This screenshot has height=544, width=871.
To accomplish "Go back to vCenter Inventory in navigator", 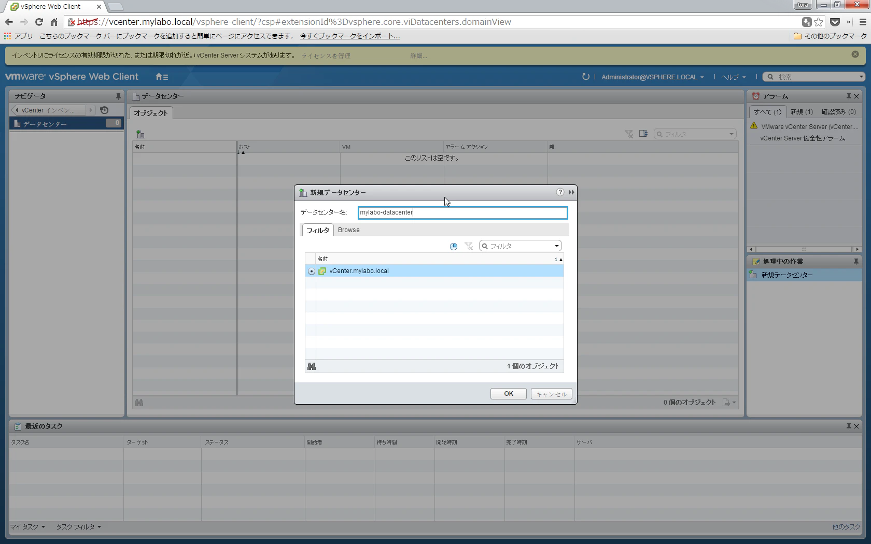I will point(48,110).
